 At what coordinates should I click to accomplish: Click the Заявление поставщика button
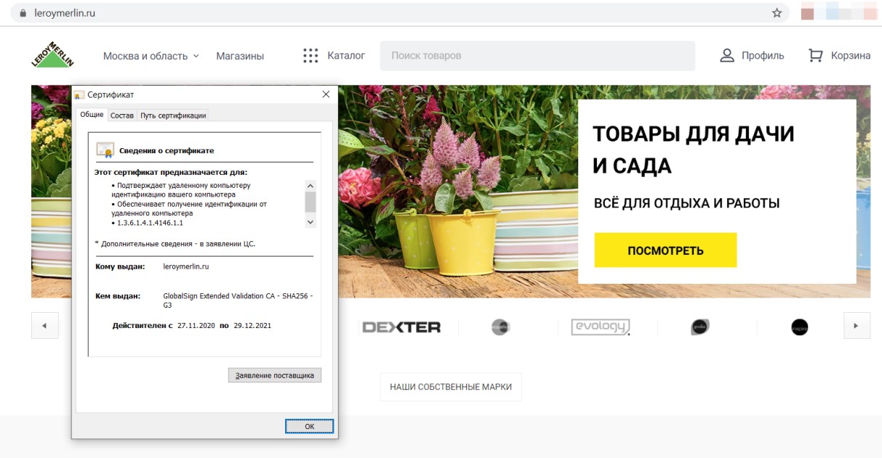point(274,375)
